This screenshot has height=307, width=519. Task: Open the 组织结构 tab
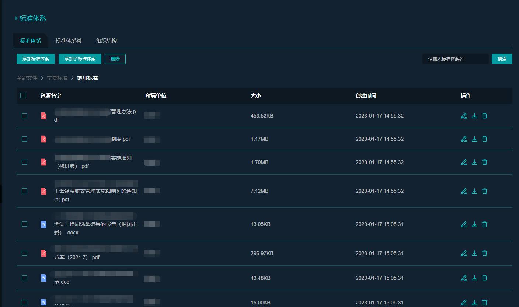click(107, 41)
